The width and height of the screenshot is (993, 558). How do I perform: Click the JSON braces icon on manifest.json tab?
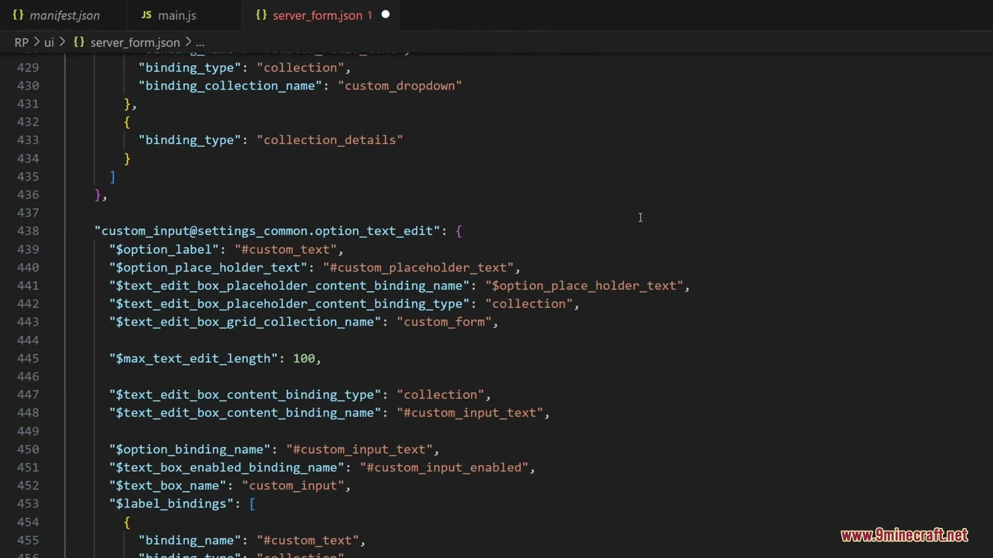tap(18, 15)
